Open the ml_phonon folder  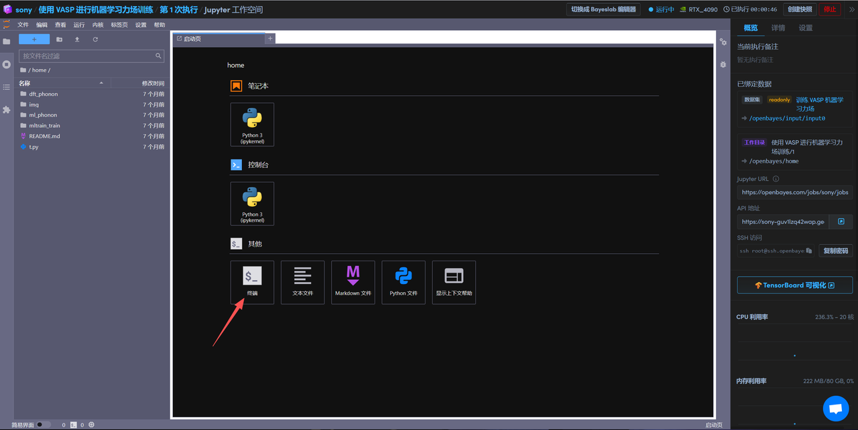click(x=92, y=115)
